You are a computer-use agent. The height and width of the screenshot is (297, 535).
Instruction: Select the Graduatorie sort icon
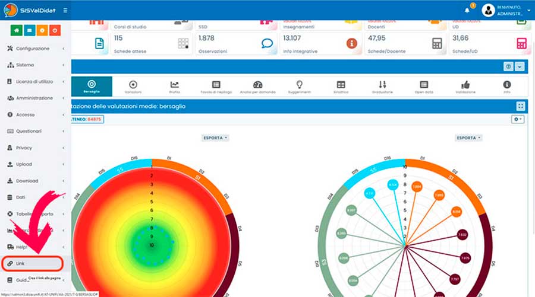pos(382,87)
